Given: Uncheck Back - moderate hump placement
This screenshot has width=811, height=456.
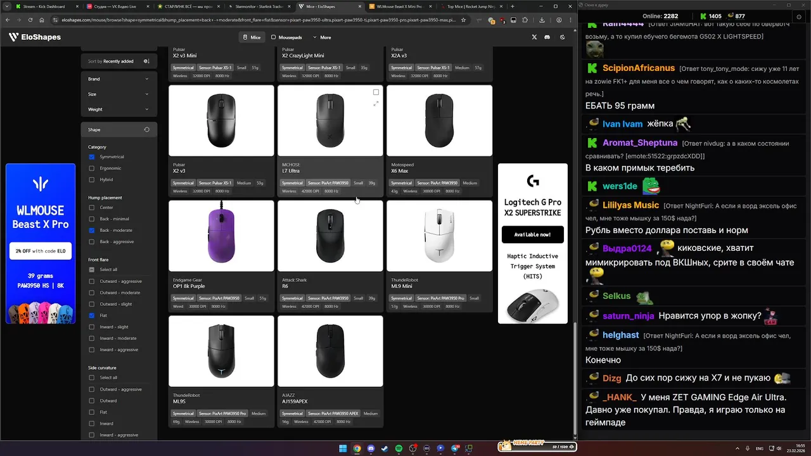Looking at the screenshot, I should coord(92,231).
